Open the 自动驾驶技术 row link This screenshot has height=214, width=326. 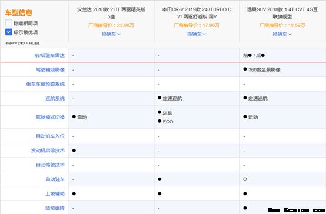(x=51, y=165)
